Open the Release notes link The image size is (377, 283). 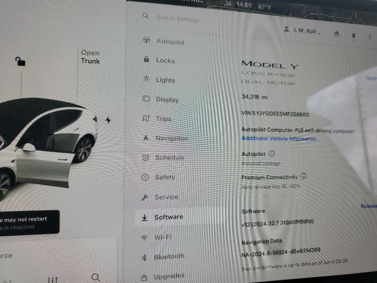pyautogui.click(x=369, y=206)
